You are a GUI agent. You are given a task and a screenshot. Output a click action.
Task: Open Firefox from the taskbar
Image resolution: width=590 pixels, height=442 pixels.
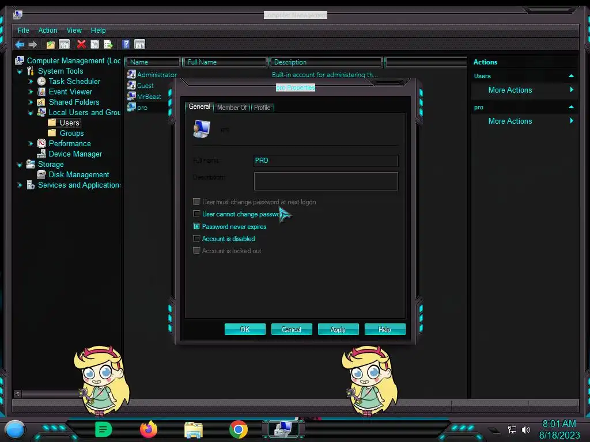(x=149, y=429)
